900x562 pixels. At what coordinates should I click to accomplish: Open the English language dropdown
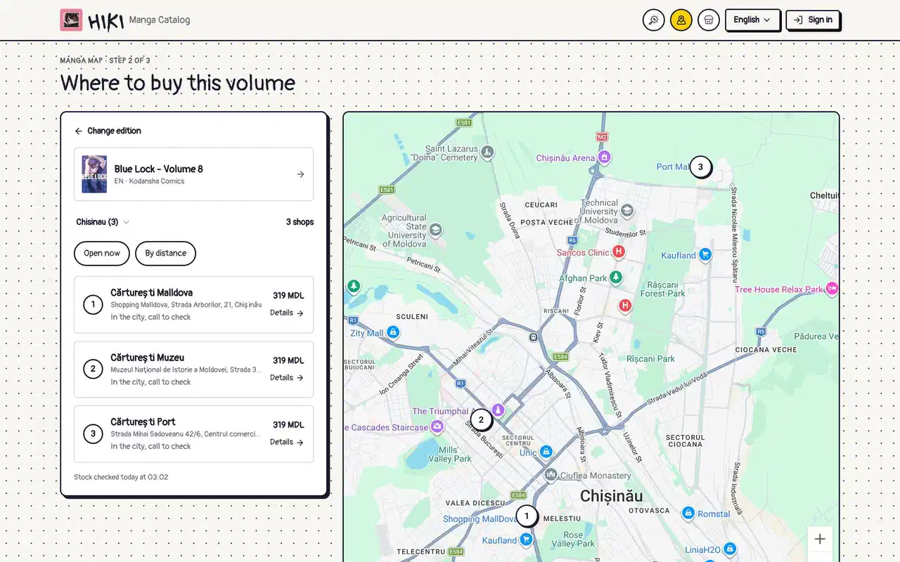pyautogui.click(x=752, y=20)
